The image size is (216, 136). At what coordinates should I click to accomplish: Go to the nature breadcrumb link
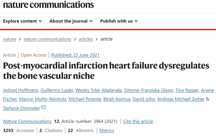click(9, 39)
